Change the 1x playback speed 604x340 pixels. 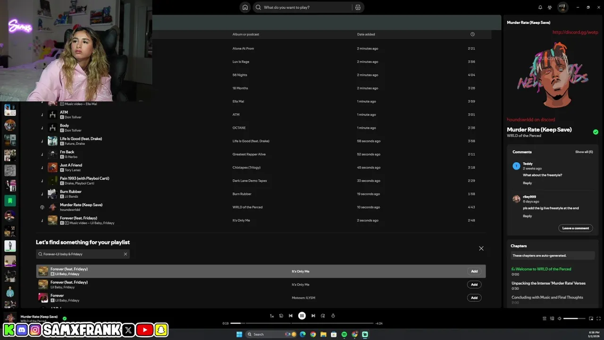(272, 316)
